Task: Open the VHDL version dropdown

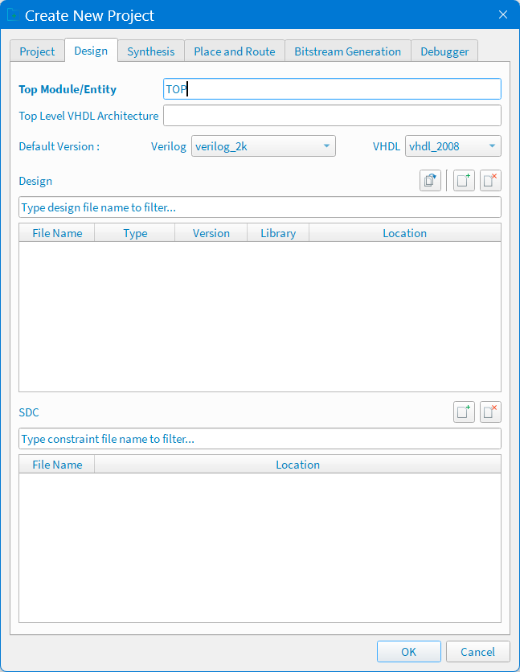Action: 452,146
